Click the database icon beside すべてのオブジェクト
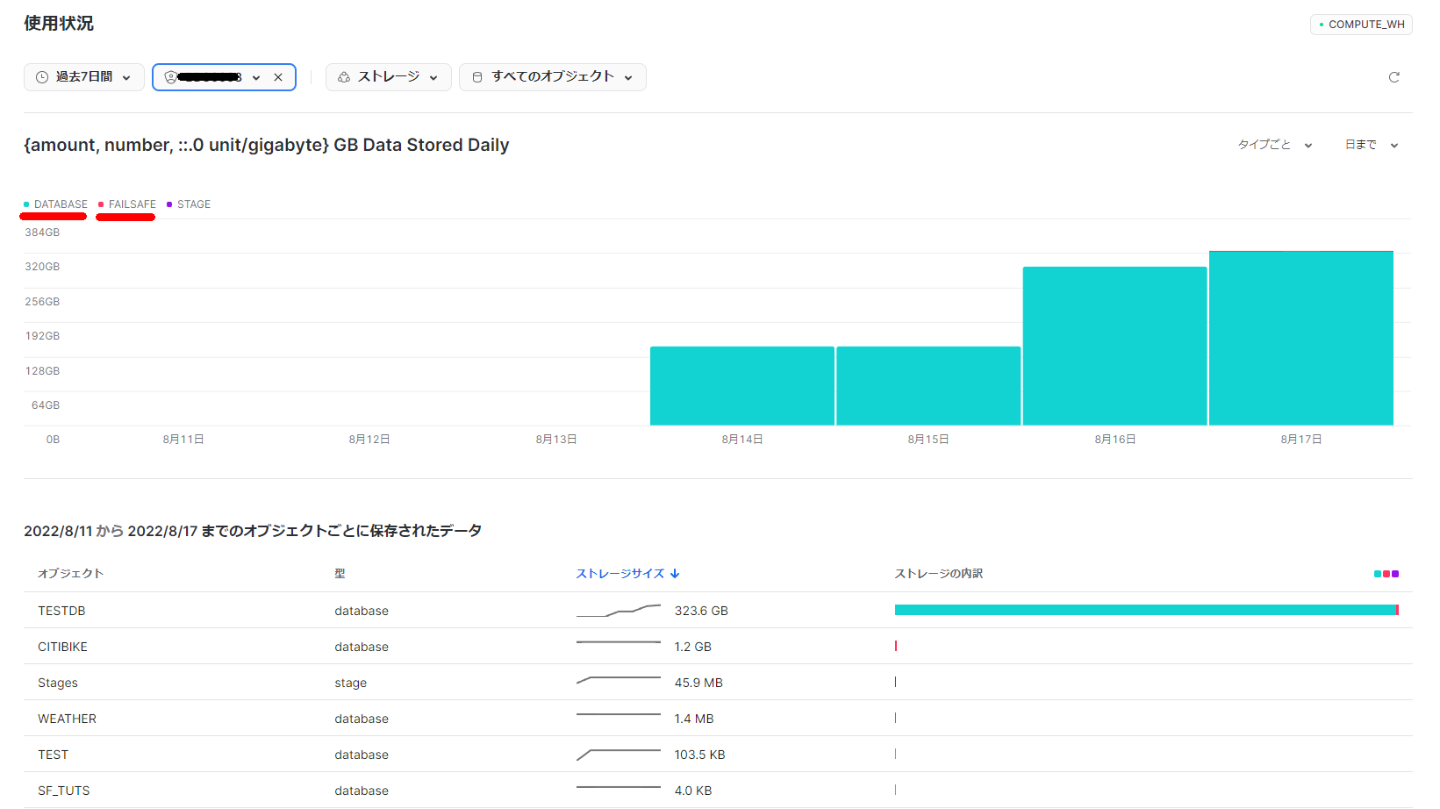The height and width of the screenshot is (809, 1440). 477,77
